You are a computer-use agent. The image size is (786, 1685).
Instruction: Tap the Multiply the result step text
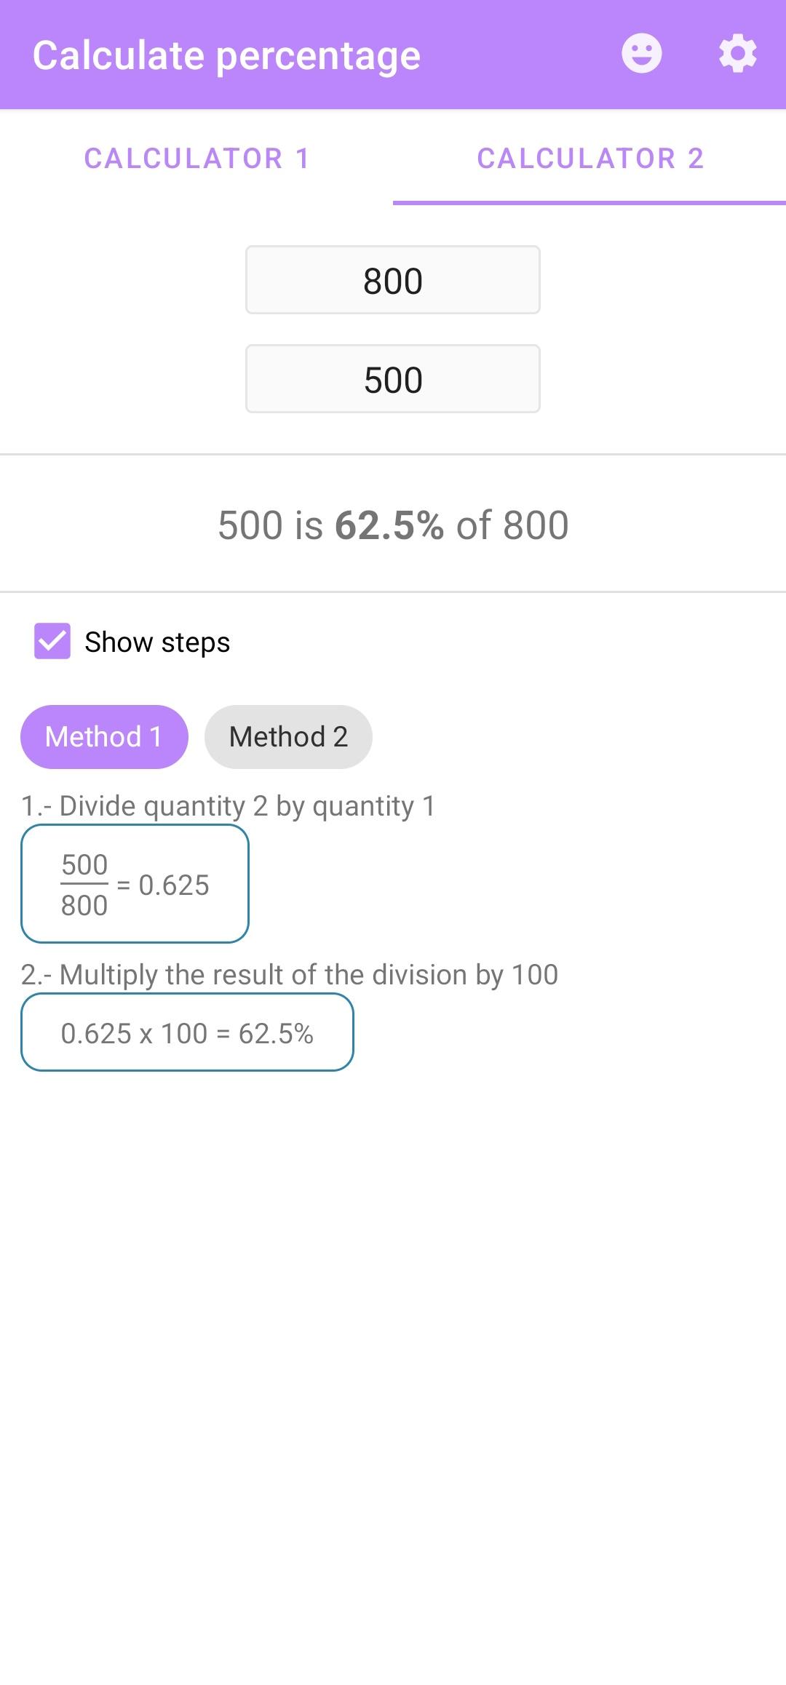point(290,975)
